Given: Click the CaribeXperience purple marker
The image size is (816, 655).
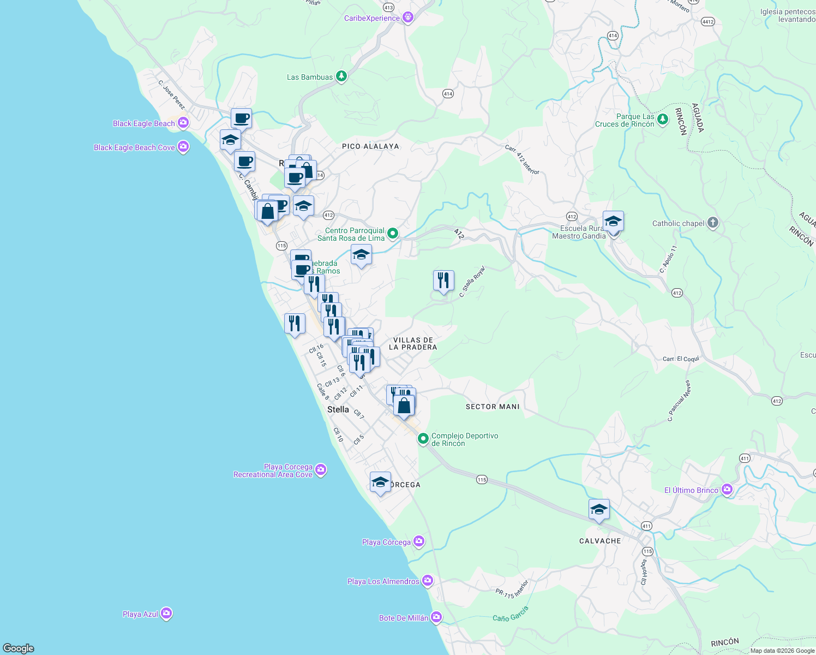Looking at the screenshot, I should (407, 17).
